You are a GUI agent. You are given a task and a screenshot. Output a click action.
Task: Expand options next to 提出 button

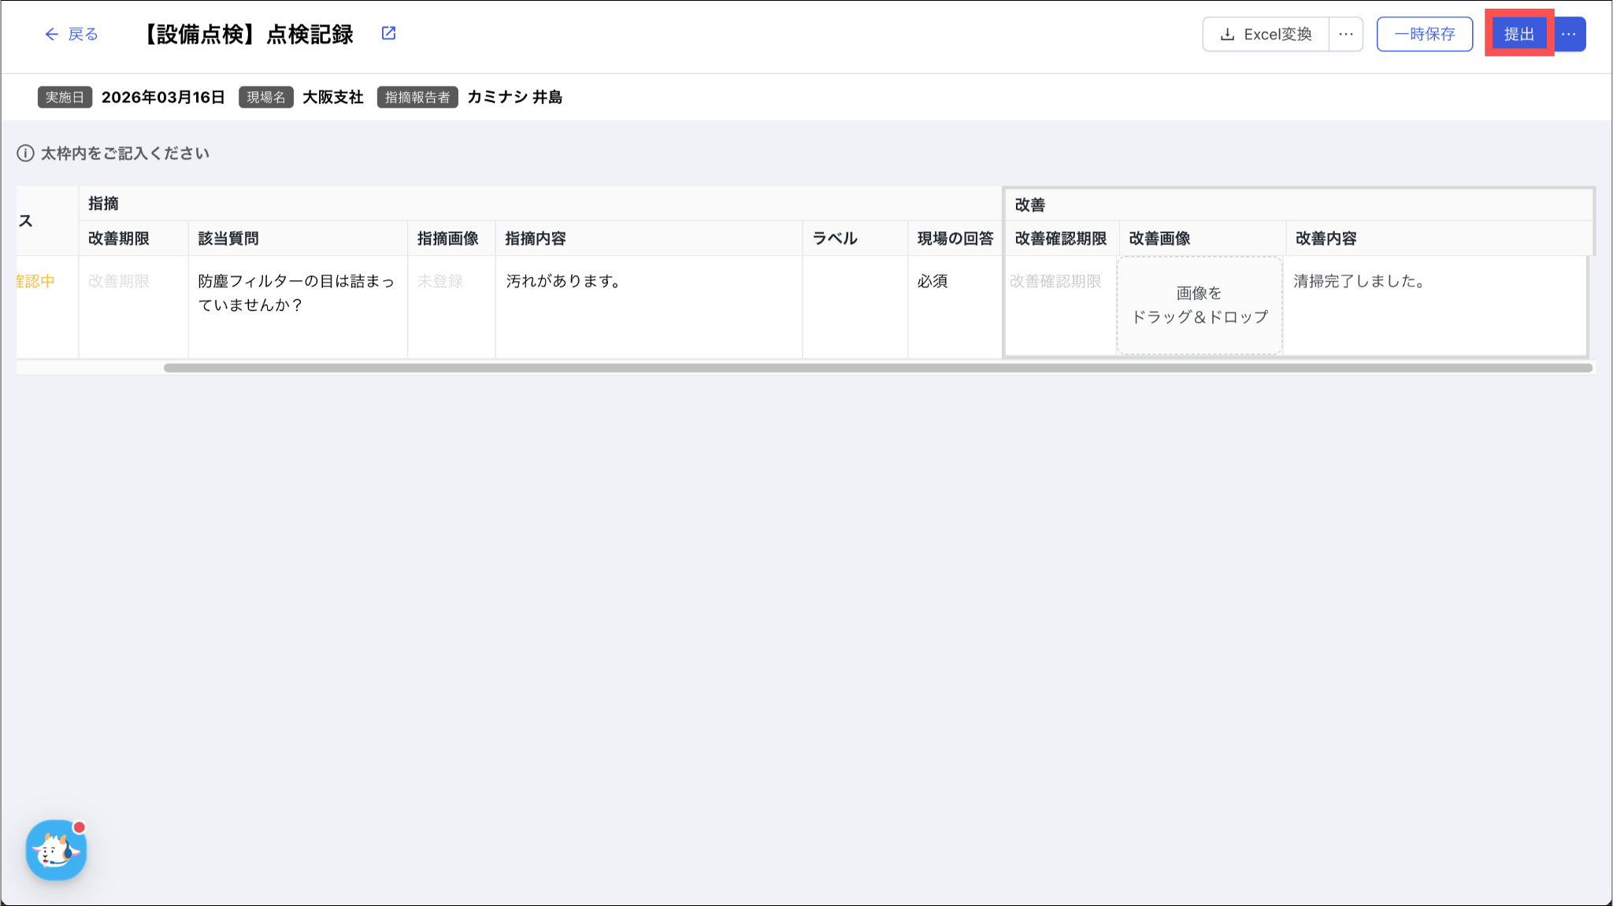(1569, 35)
